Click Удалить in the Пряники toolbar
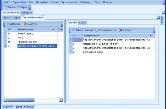166x109 pixels. coord(126,30)
